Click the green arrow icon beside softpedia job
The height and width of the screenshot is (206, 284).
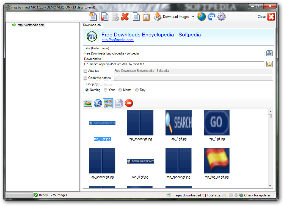(x=14, y=25)
